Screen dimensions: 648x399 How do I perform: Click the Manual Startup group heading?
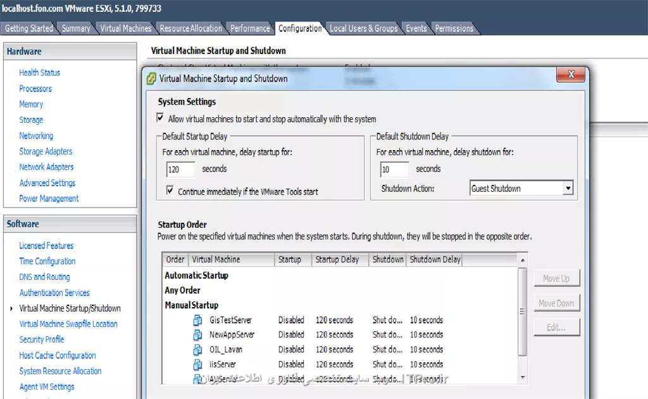[x=191, y=305]
